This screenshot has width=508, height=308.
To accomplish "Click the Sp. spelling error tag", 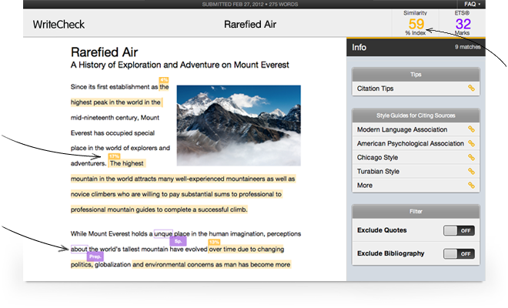I will [x=179, y=241].
